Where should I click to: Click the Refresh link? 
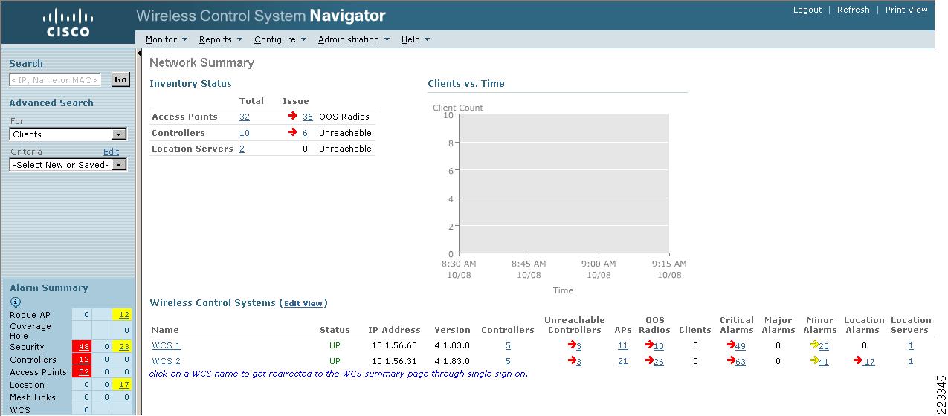coord(853,10)
